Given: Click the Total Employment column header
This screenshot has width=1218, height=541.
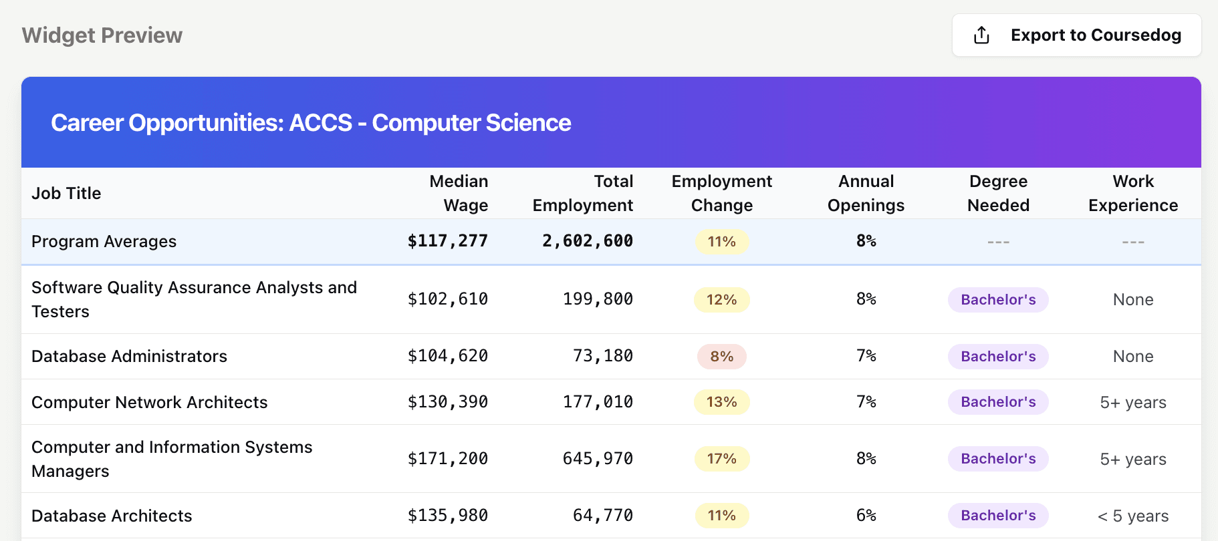Looking at the screenshot, I should pos(582,193).
